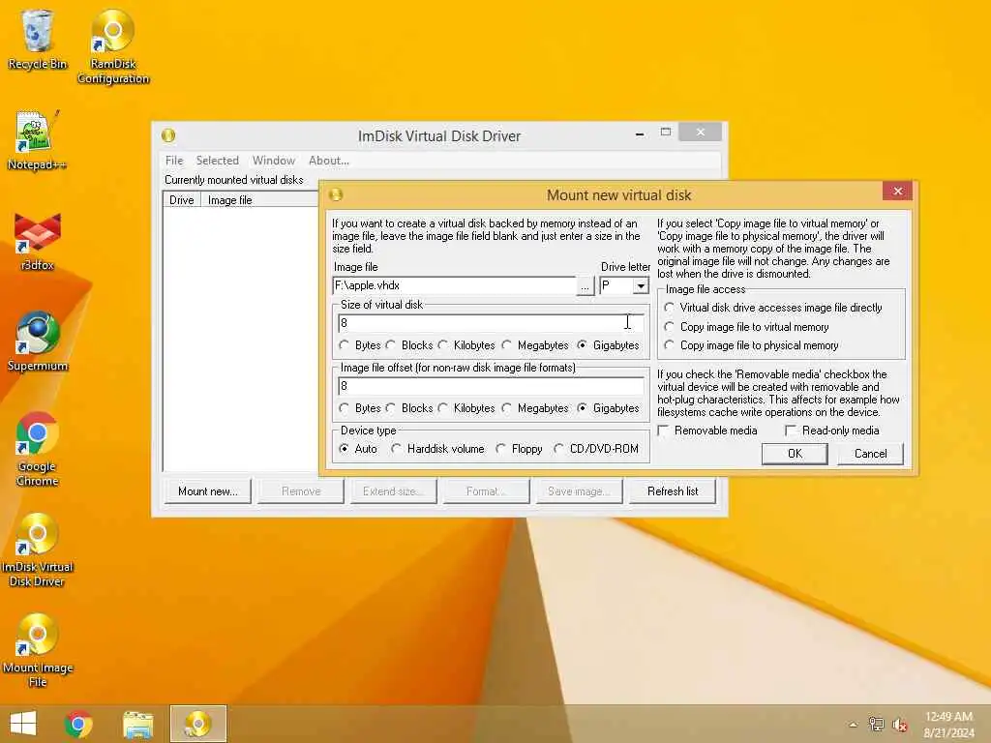Select Gigabytes for virtual disk size
Image resolution: width=991 pixels, height=743 pixels.
click(x=608, y=345)
